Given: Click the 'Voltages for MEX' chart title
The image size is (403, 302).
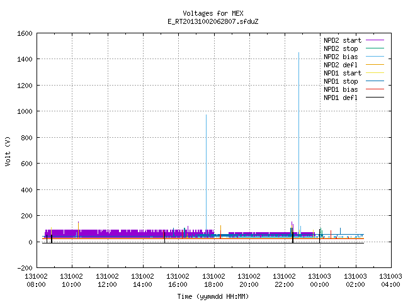Looking at the screenshot, I should (x=213, y=13).
